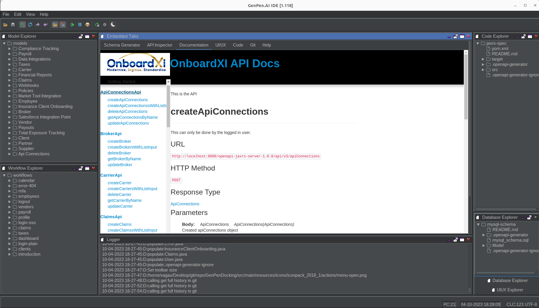The height and width of the screenshot is (308, 539).
Task: Click the blue refresh arrows toolbar icon
Action: pyautogui.click(x=30, y=25)
